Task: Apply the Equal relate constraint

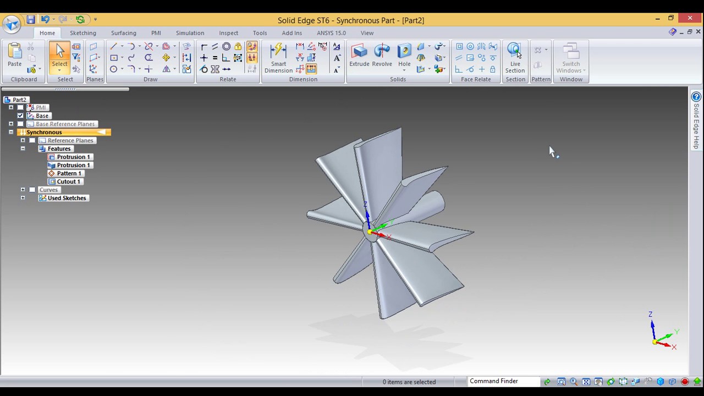Action: coord(215,58)
